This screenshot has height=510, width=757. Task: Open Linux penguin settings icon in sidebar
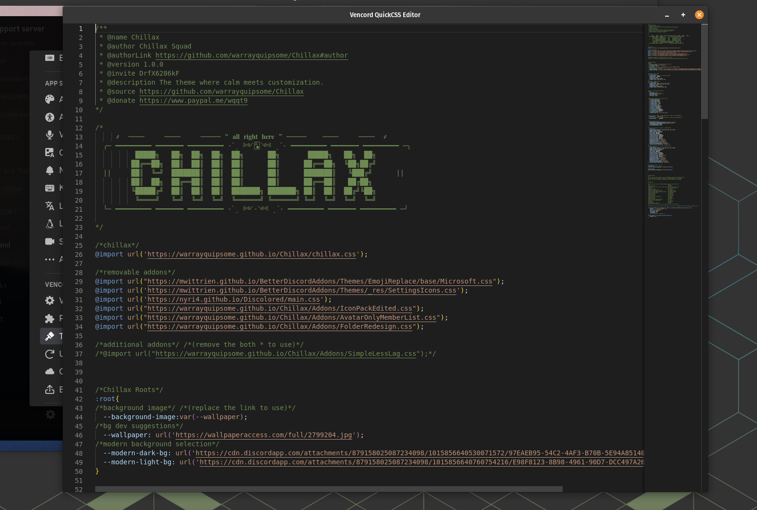(50, 224)
